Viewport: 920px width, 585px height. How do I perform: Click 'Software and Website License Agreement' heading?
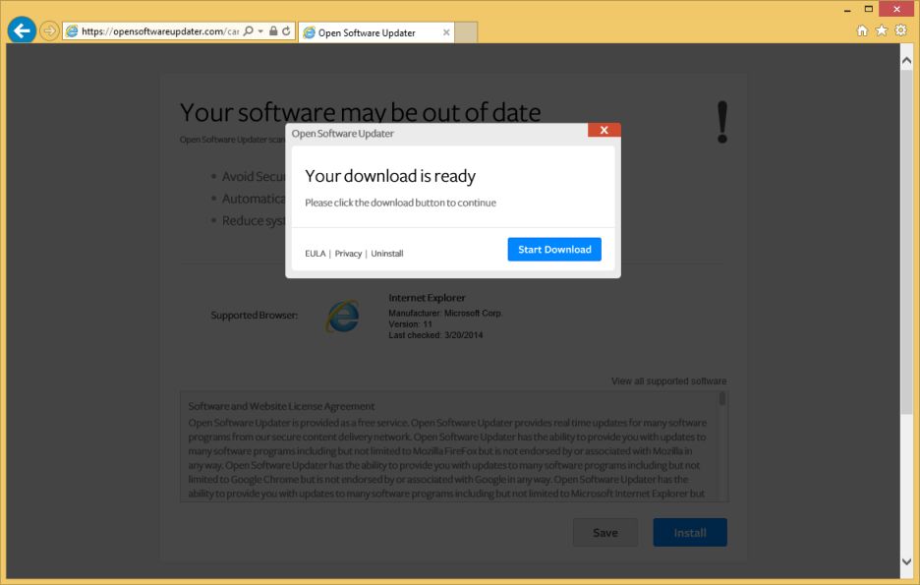281,406
